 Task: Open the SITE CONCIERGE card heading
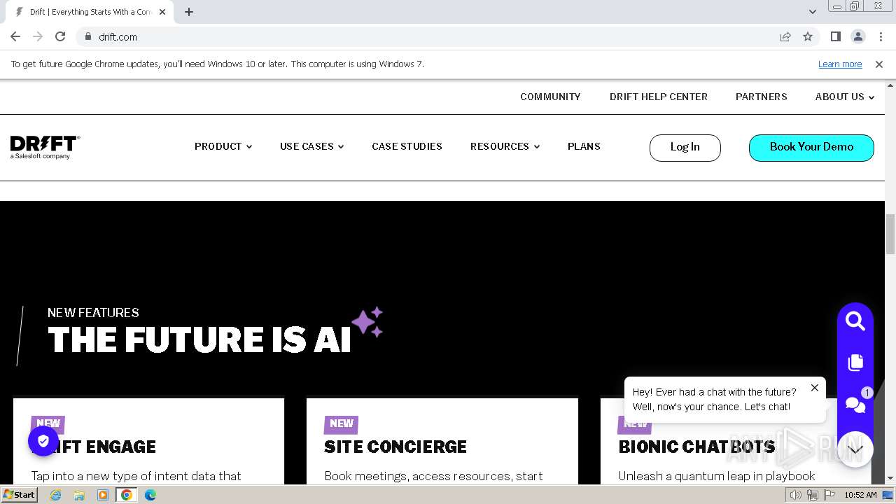point(395,447)
